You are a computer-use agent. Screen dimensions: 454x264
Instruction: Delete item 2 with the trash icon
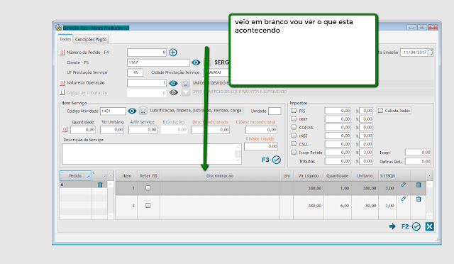[419, 199]
